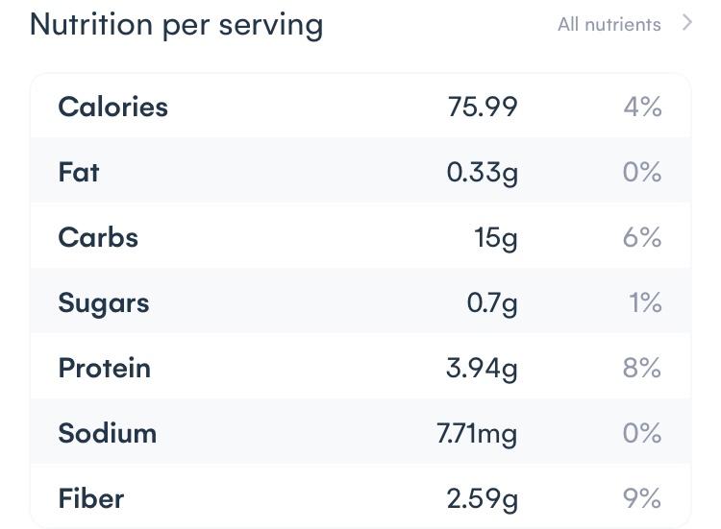Select the Calories row label
Image resolution: width=721 pixels, height=529 pixels.
(112, 107)
